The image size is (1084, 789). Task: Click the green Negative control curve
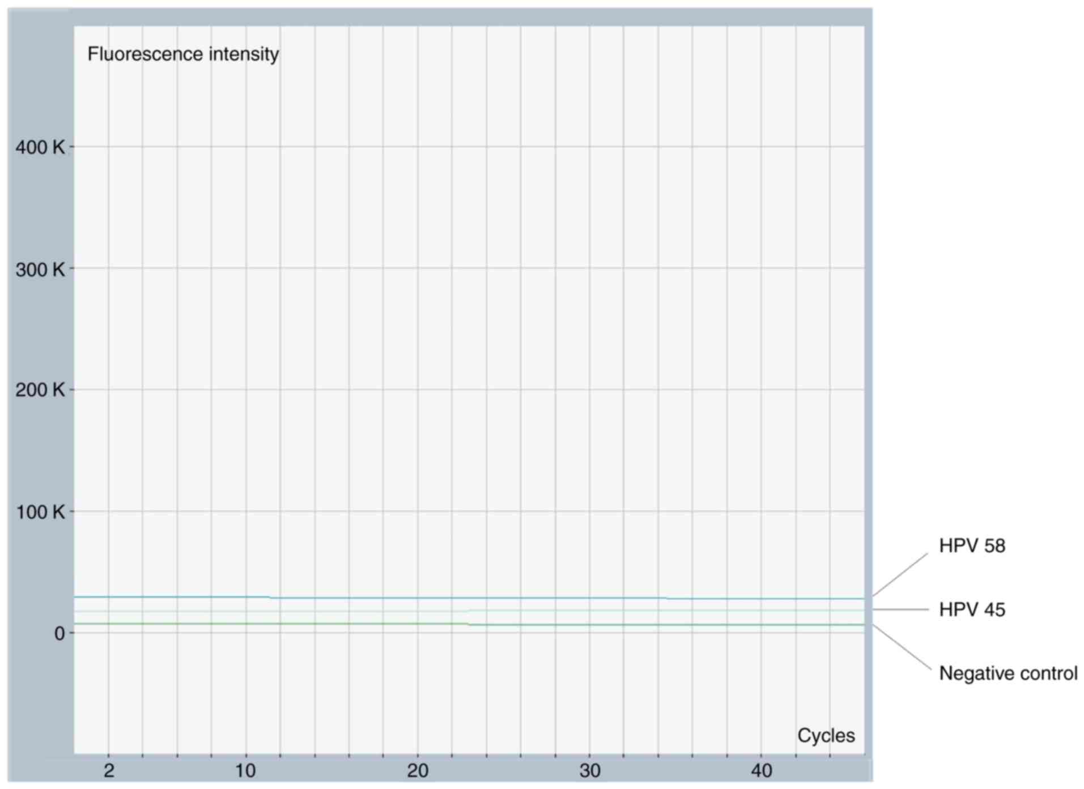340,624
